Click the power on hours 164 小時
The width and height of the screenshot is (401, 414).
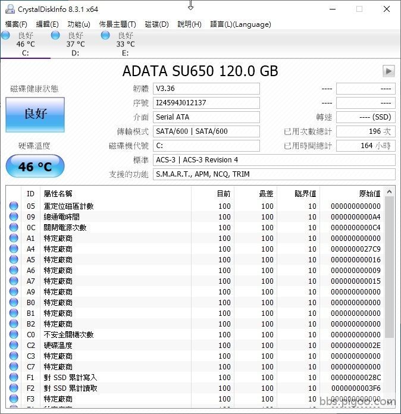(x=366, y=146)
